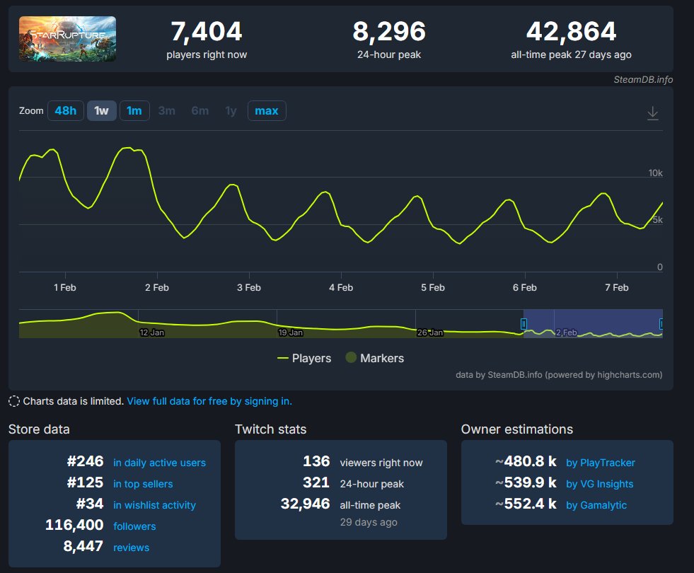
Task: Click the '10k' y-axis label
Action: tap(656, 173)
